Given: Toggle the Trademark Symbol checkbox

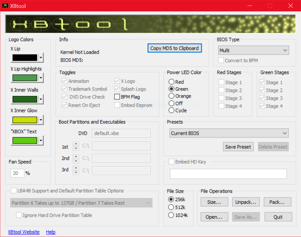Looking at the screenshot, I should [64, 89].
